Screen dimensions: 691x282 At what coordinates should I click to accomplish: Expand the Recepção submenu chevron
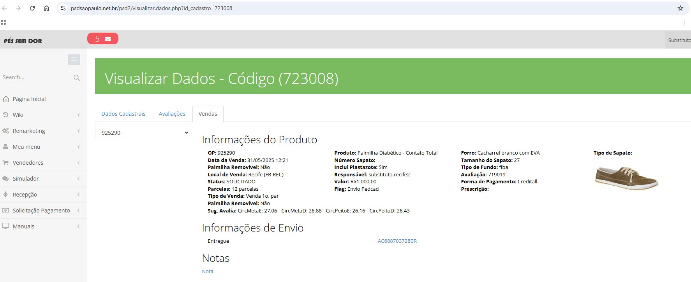point(79,195)
